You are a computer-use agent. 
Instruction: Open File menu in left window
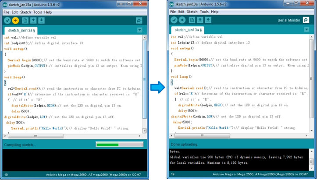point(6,12)
